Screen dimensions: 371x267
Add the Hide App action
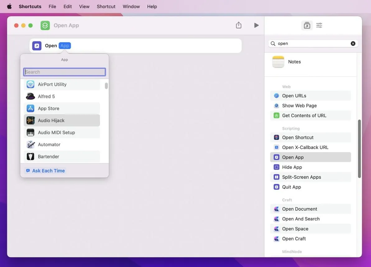[x=310, y=167]
